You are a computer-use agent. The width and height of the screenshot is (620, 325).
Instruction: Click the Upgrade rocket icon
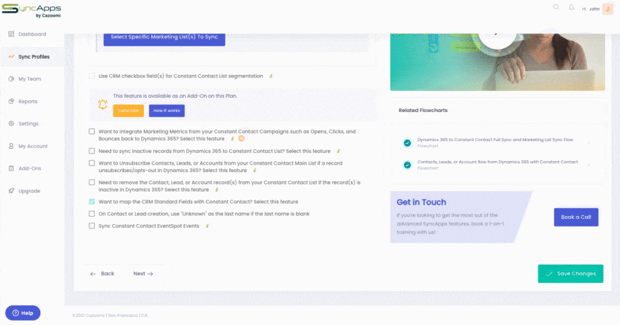pos(11,191)
